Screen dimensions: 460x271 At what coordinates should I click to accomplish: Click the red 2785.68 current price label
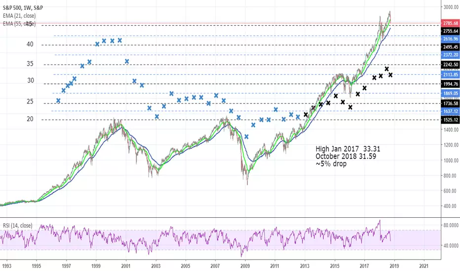450,23
